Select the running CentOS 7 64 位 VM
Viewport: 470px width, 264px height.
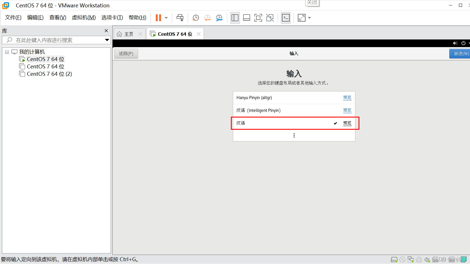(x=45, y=59)
